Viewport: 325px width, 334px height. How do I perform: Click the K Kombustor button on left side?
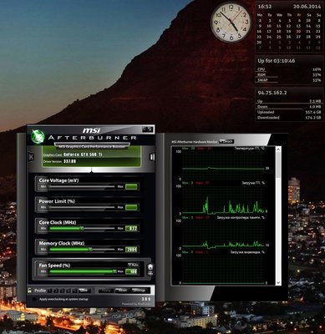(31, 157)
